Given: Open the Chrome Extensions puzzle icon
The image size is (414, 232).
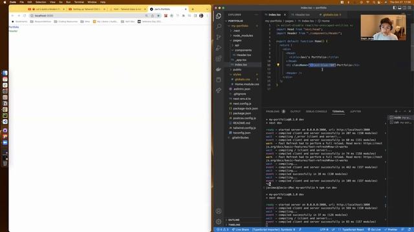Looking at the screenshot, I should 184,15.
